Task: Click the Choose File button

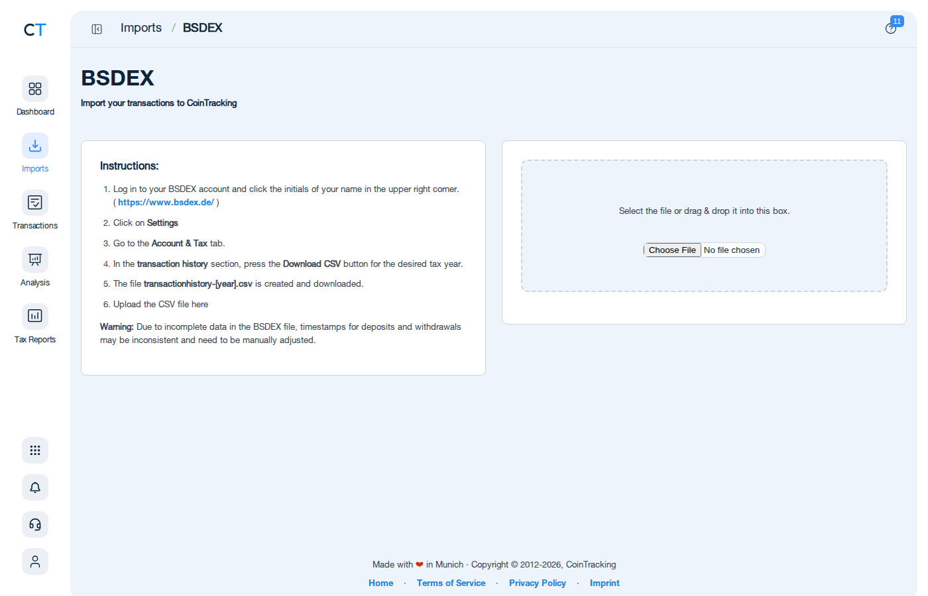Action: (672, 250)
